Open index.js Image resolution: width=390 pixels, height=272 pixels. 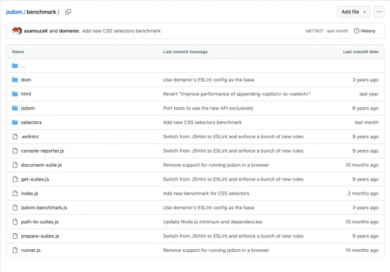click(30, 193)
